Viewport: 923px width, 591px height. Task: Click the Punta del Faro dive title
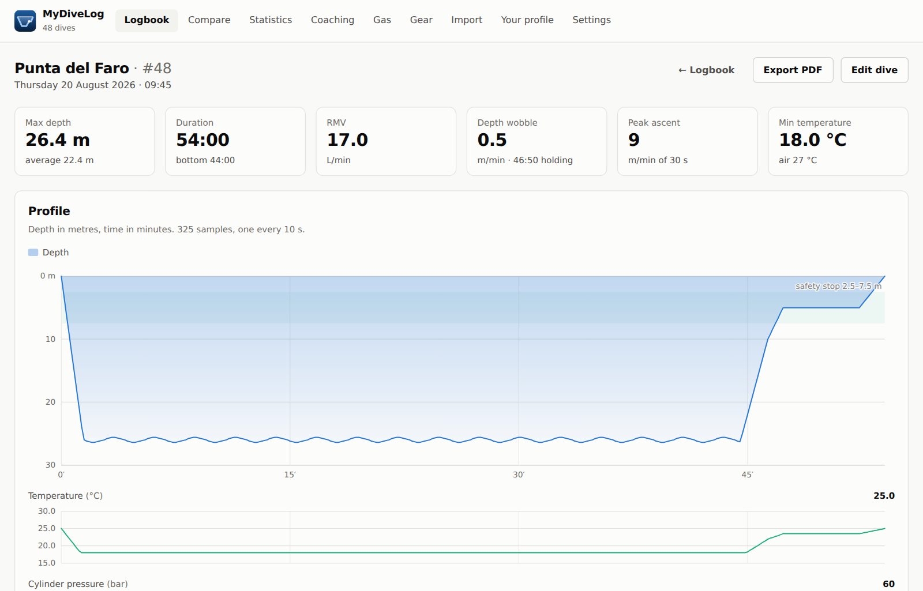pos(72,68)
